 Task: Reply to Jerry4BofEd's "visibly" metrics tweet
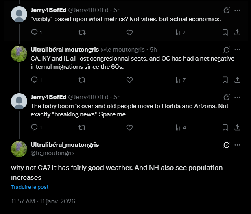[x=35, y=32]
